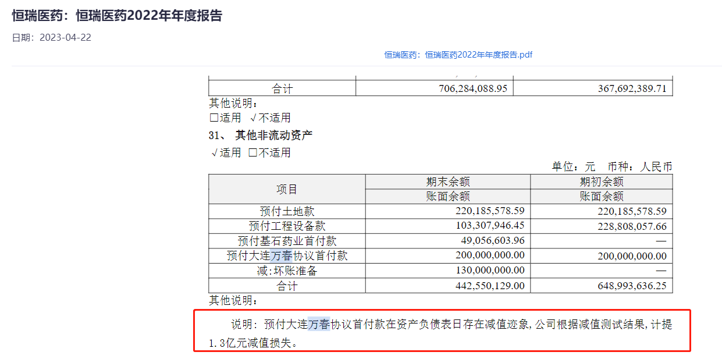
Task: Click the 预付基石药业首付款 row label
Action: click(287, 241)
